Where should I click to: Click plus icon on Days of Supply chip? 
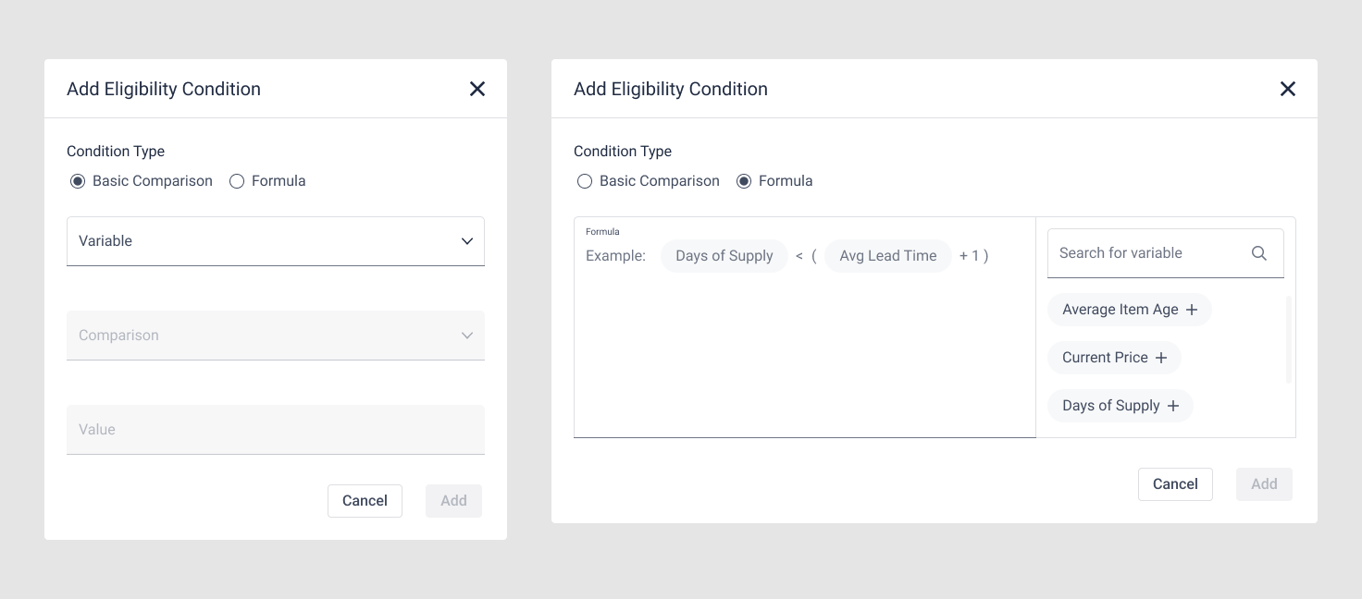click(x=1173, y=406)
